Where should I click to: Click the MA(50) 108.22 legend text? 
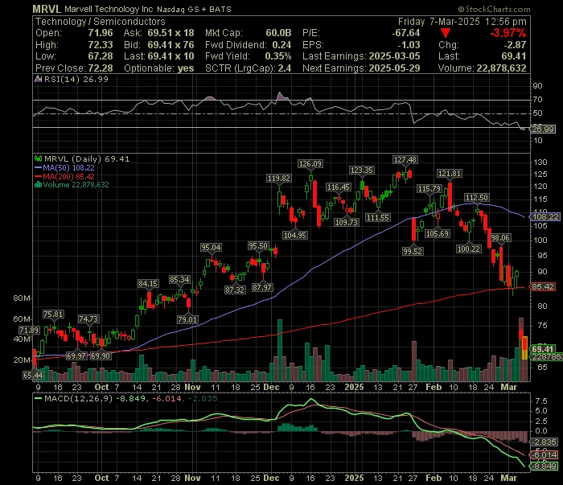pyautogui.click(x=68, y=167)
